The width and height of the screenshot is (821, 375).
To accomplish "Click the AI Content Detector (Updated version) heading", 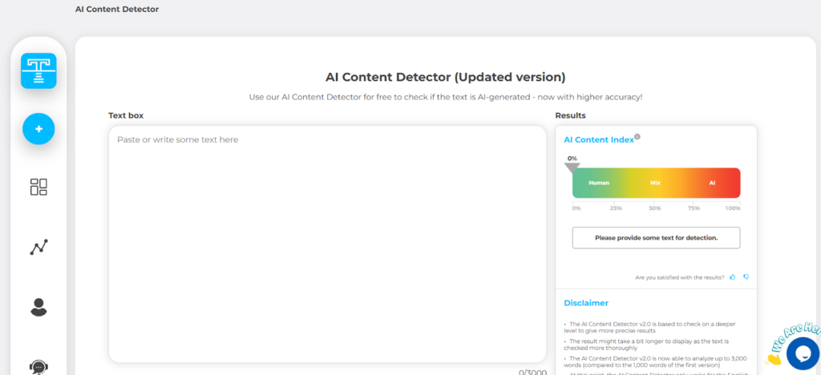I will pyautogui.click(x=446, y=78).
